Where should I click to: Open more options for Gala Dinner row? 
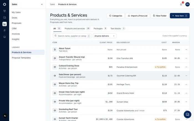[x=186, y=76]
